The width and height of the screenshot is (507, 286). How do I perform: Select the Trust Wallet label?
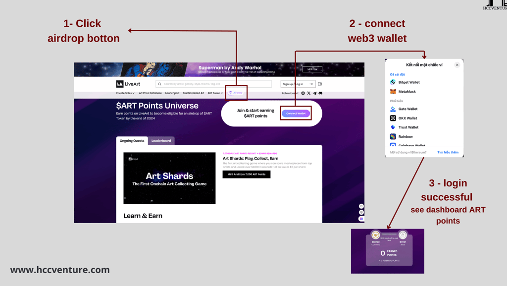coord(408,127)
